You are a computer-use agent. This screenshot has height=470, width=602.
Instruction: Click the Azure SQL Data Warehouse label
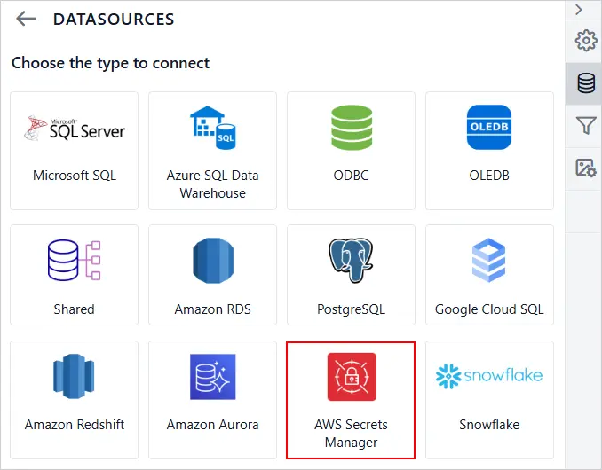click(213, 184)
